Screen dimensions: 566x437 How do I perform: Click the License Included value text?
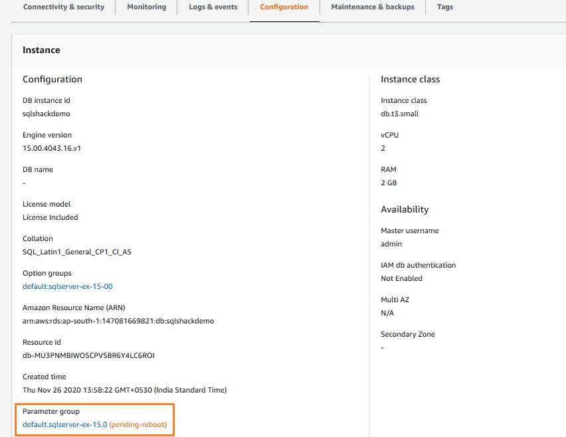pos(50,217)
